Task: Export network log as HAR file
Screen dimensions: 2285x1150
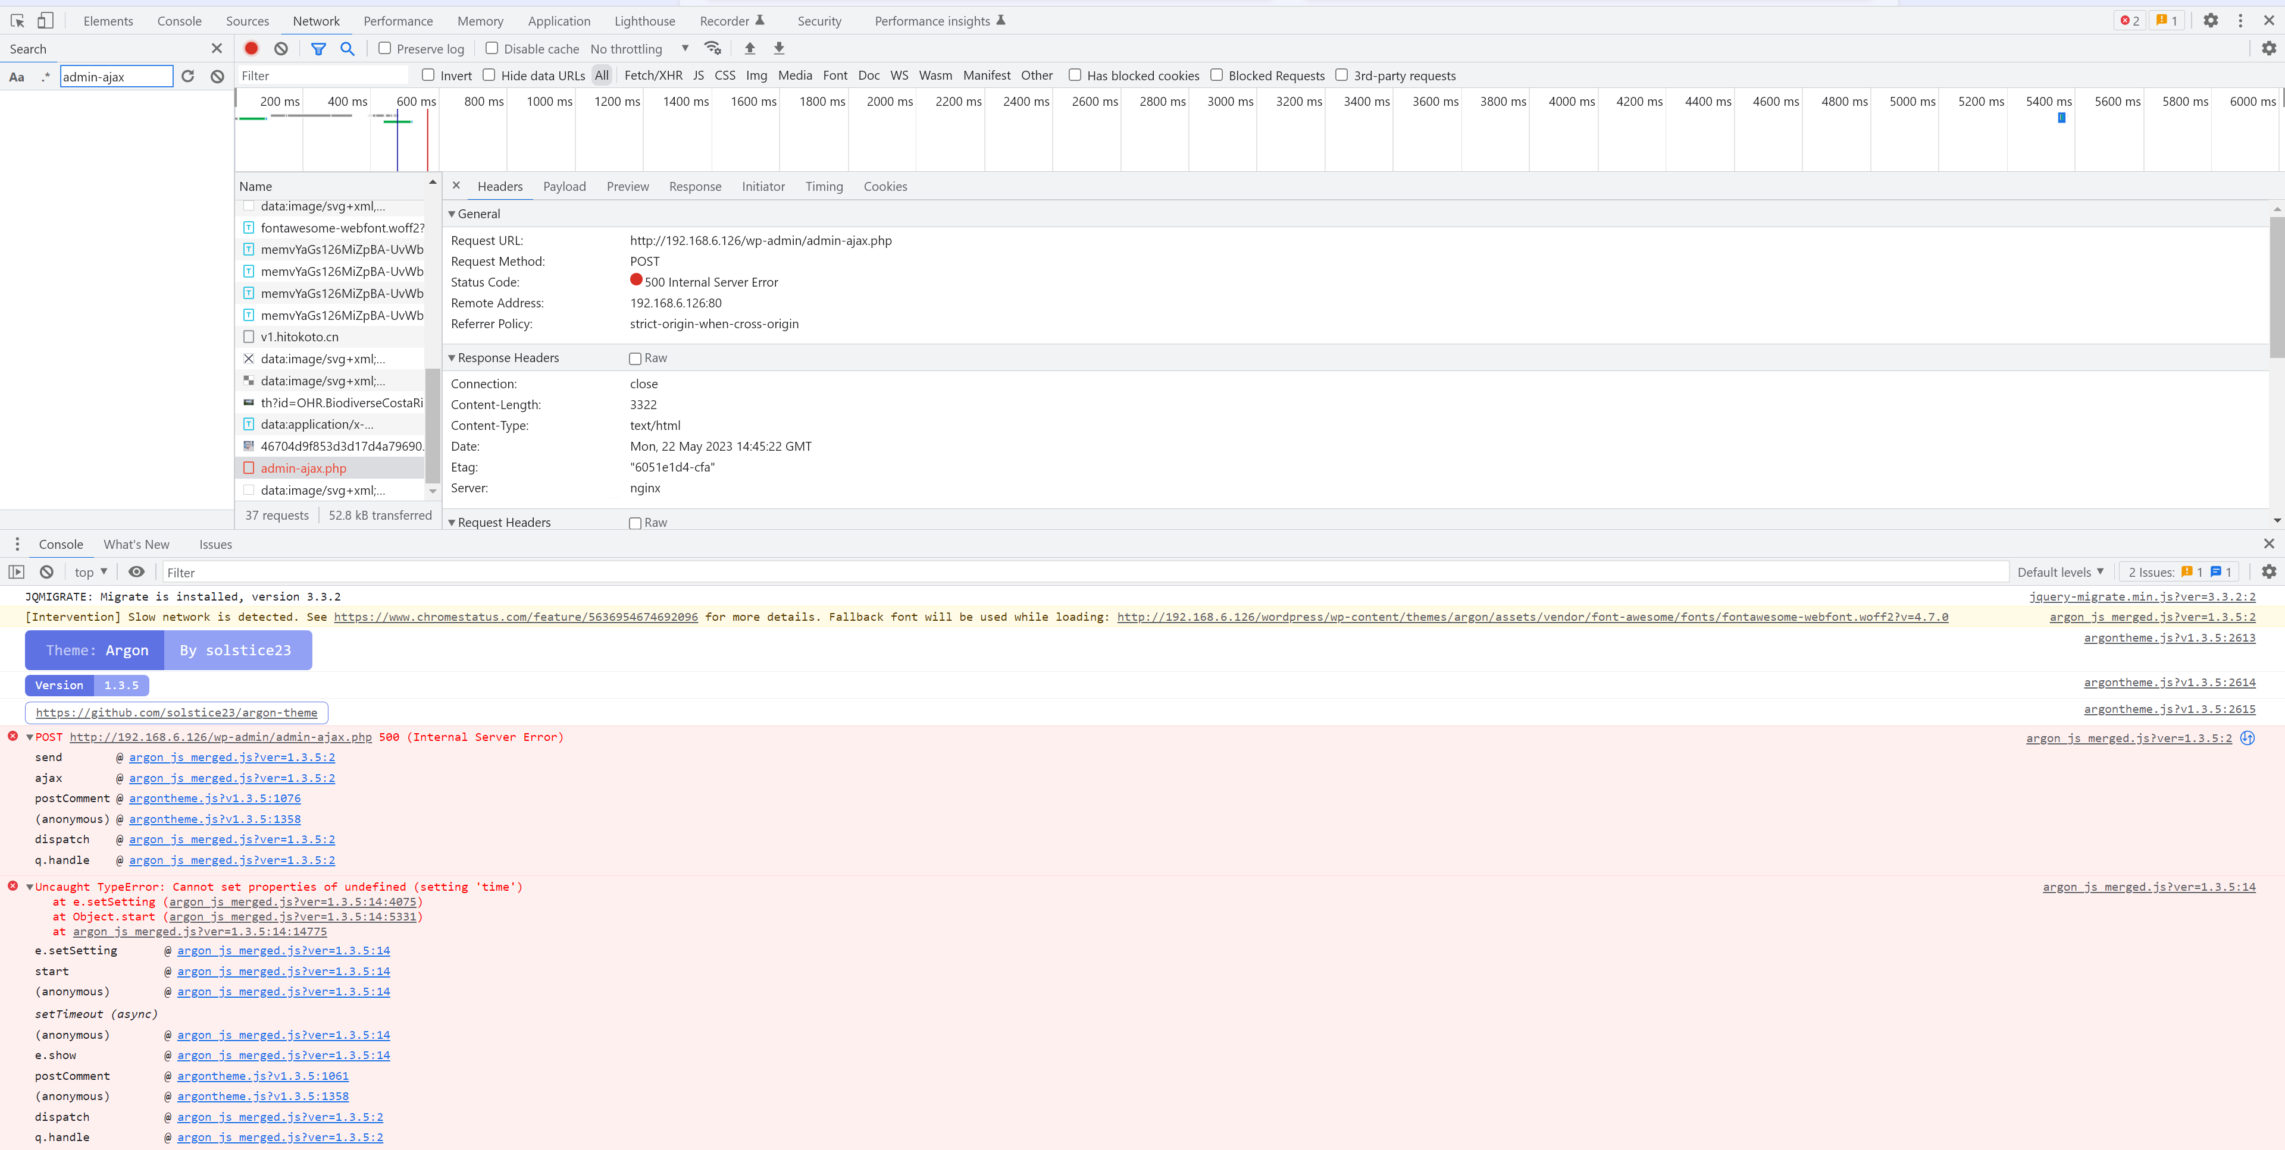Action: tap(779, 48)
